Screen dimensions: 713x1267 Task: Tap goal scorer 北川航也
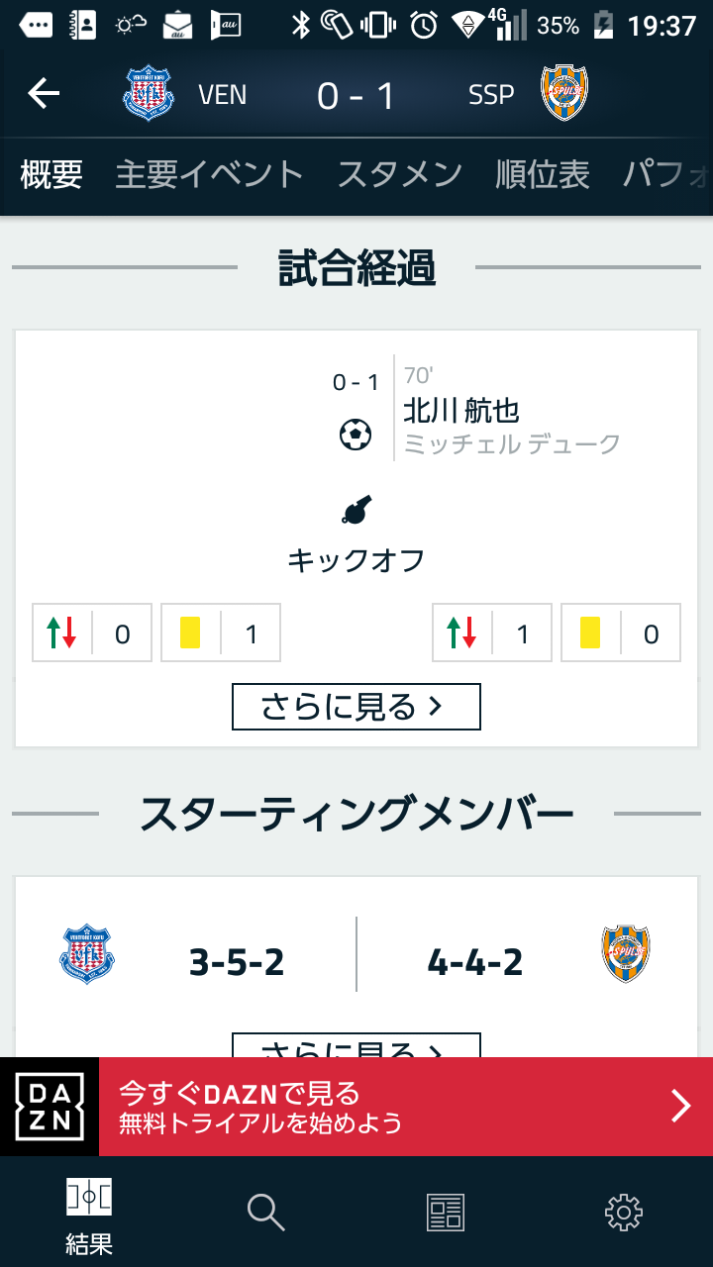[x=461, y=410]
